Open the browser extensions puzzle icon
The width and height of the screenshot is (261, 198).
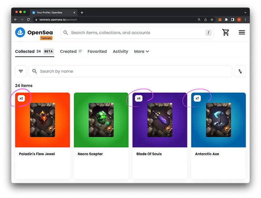click(x=226, y=20)
